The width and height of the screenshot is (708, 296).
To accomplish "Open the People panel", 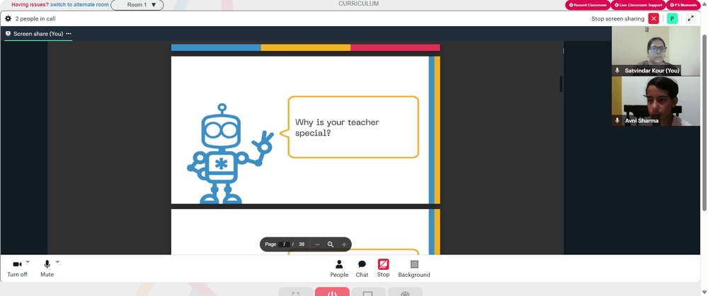I will tap(339, 269).
